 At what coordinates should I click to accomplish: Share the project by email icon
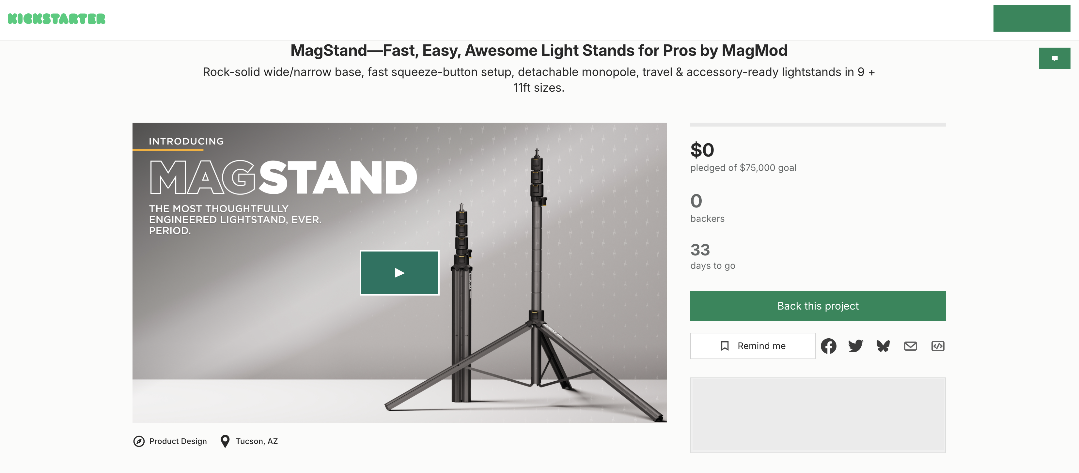click(910, 346)
